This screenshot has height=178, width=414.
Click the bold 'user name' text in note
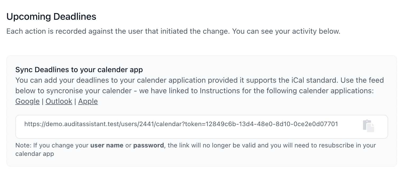[107, 145]
